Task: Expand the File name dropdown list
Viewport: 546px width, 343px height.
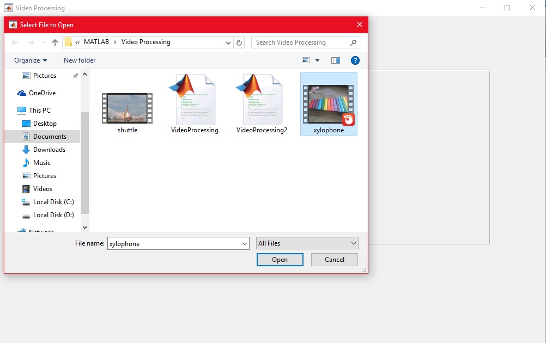Action: [x=244, y=244]
